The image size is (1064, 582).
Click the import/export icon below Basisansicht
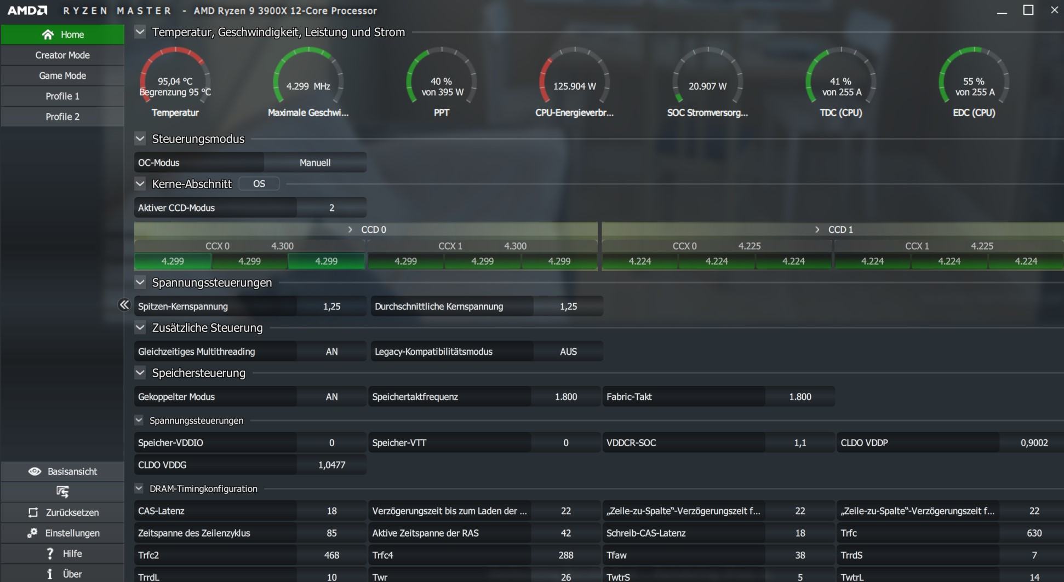62,492
